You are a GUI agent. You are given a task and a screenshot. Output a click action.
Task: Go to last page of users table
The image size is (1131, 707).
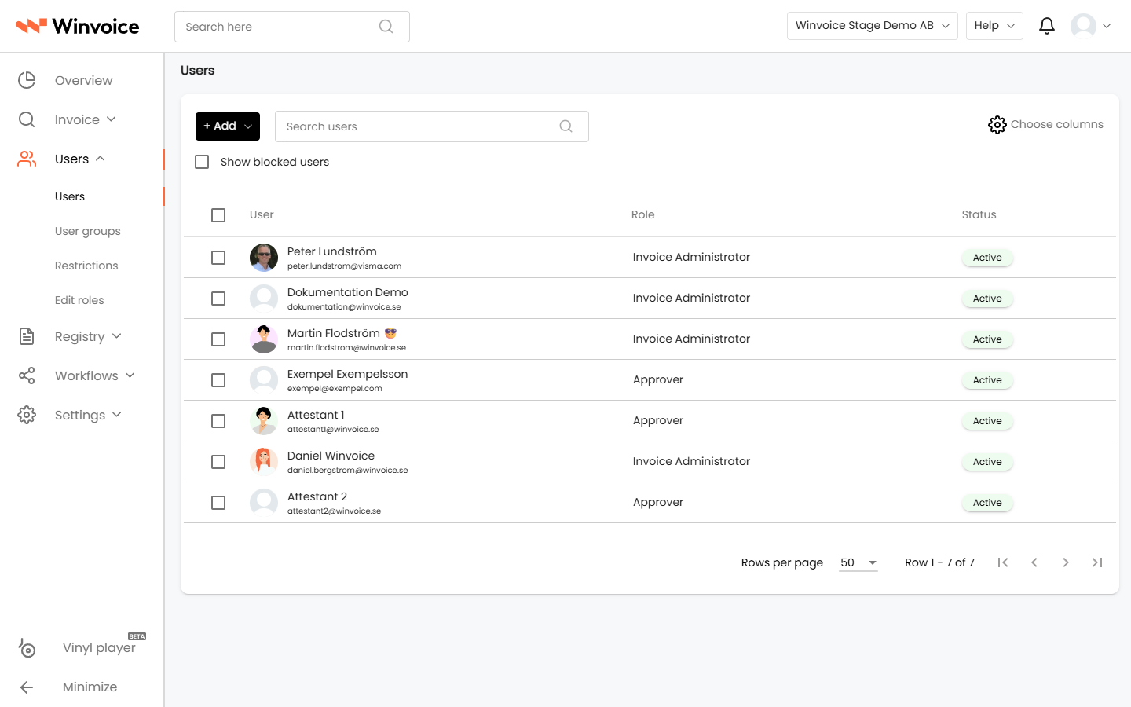pos(1097,562)
